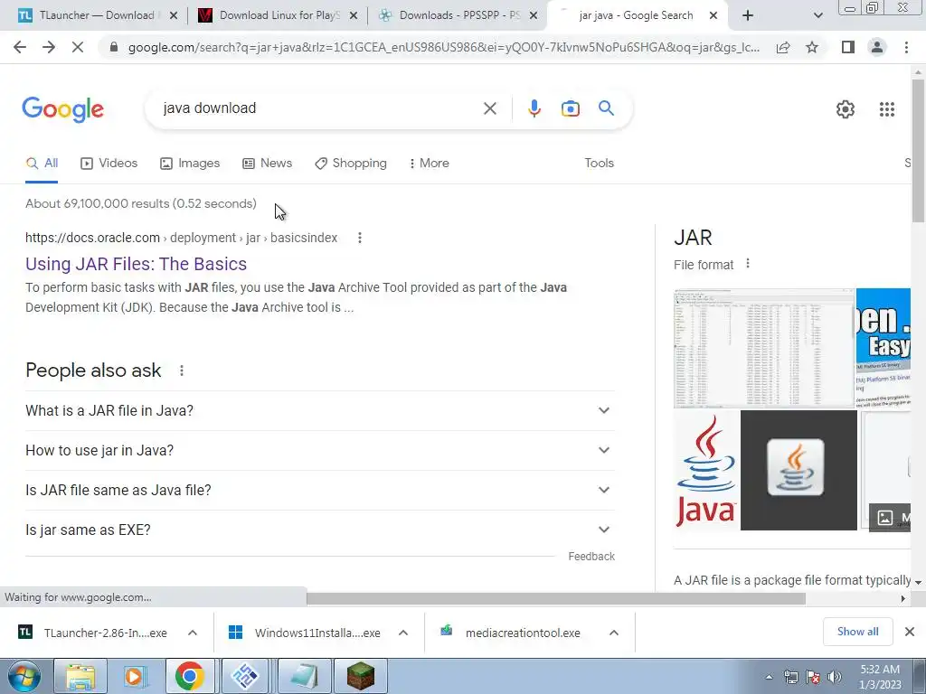The width and height of the screenshot is (926, 694).
Task: Expand "How to use jar in Java?"
Action: 319,450
